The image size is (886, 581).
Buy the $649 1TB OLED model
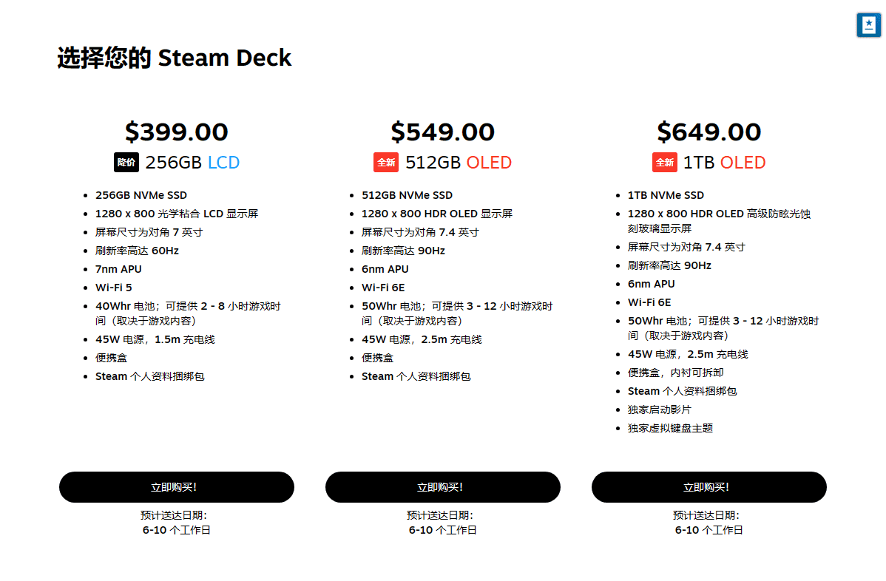709,487
